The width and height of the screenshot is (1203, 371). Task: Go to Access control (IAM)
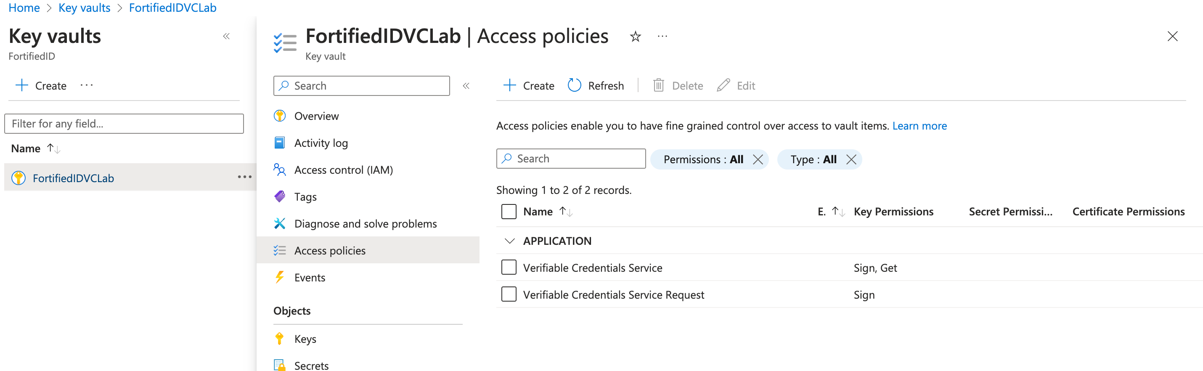pyautogui.click(x=344, y=170)
